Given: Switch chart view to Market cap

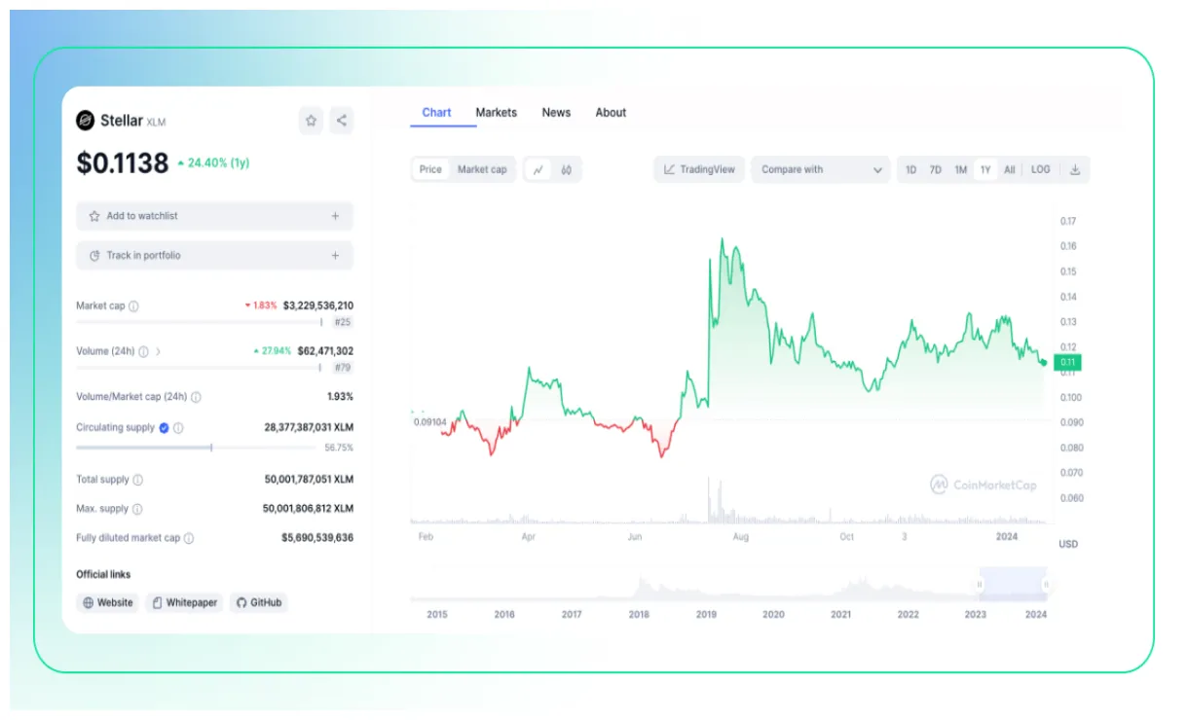Looking at the screenshot, I should 481,168.
